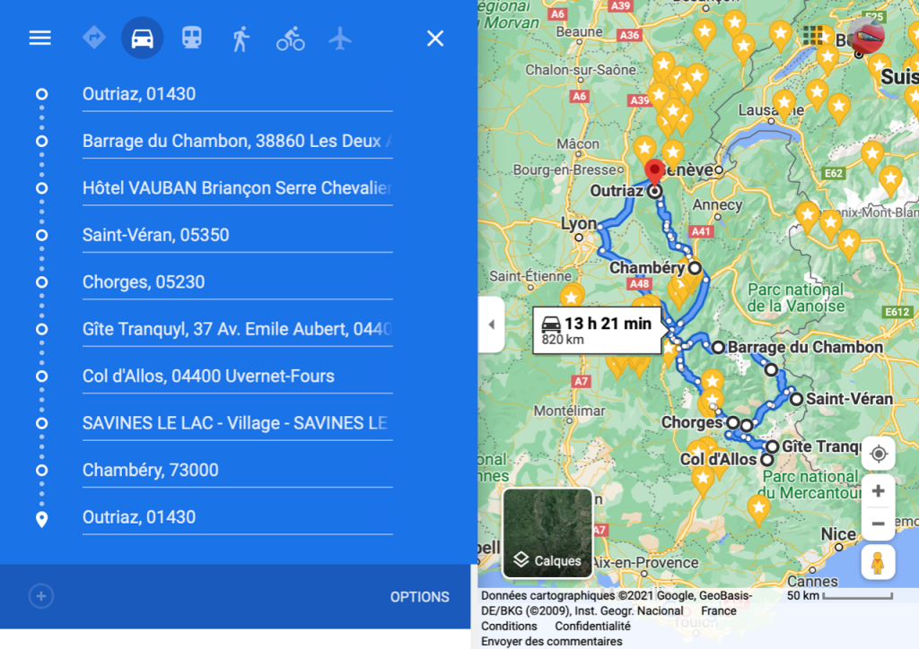Screen dimensions: 919x649
Task: Click the Saint-Étienne city label on map
Action: click(530, 275)
